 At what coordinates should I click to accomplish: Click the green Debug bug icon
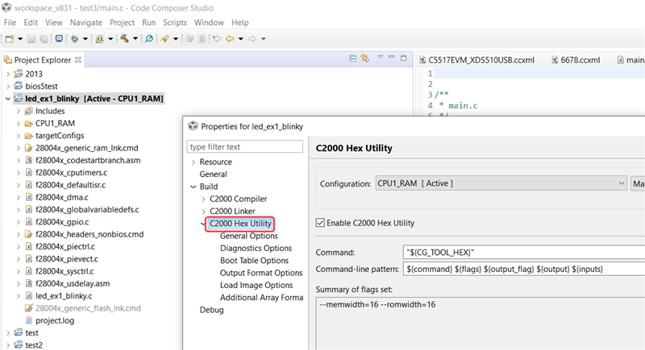pyautogui.click(x=74, y=39)
